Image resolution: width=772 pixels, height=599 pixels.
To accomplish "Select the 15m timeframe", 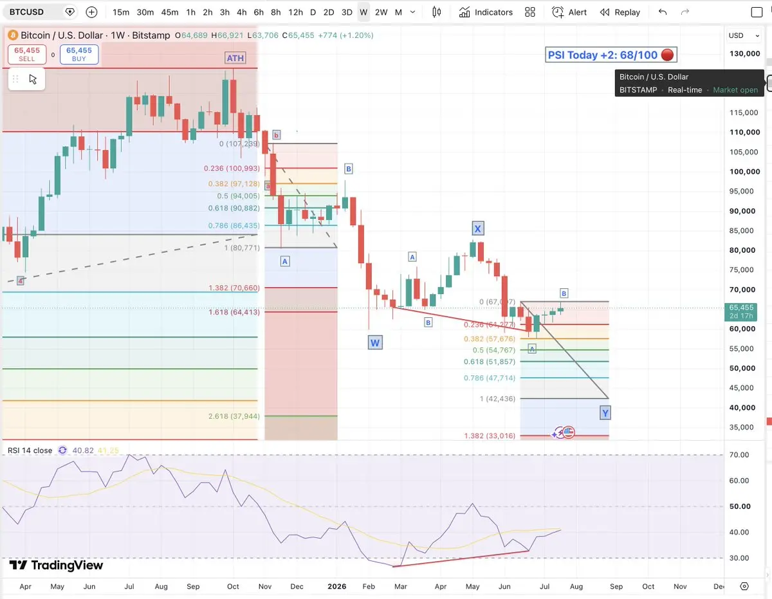I will click(x=121, y=12).
